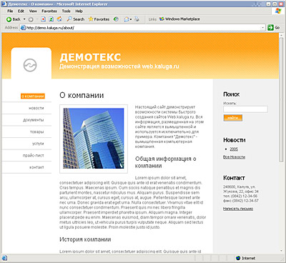Click the 'Новости' sidebar heading
Screen dimensions: 286x263
tap(235, 140)
